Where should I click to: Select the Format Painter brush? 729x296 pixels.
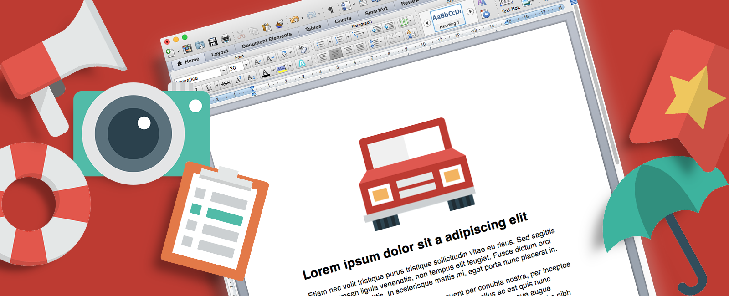[x=279, y=24]
